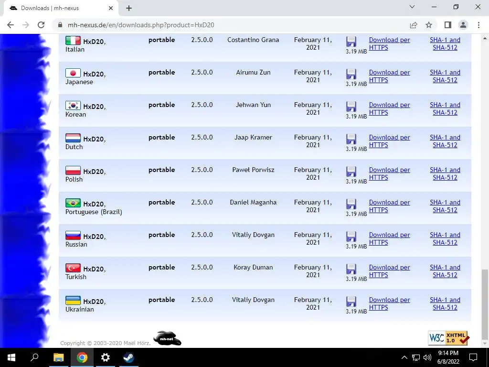Click the page vertical scrollbar thumb
489x367 pixels.
[485, 304]
